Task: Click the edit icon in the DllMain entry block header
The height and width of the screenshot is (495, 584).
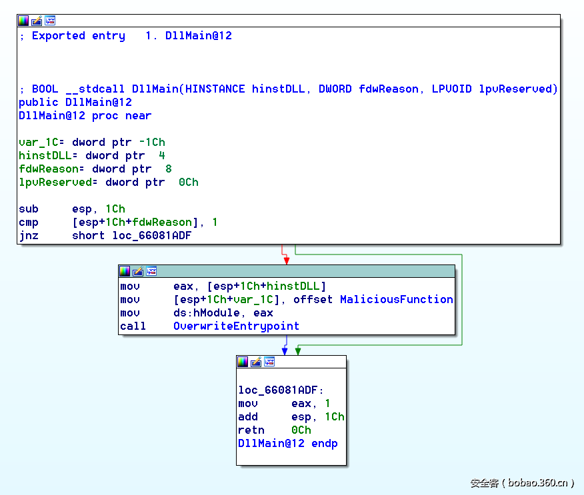Action: coord(37,21)
